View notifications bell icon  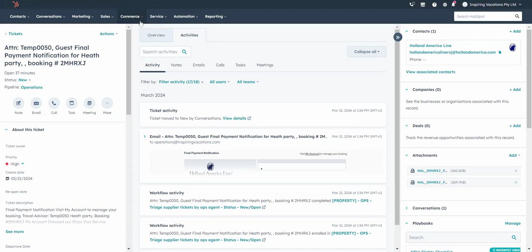[453, 4]
